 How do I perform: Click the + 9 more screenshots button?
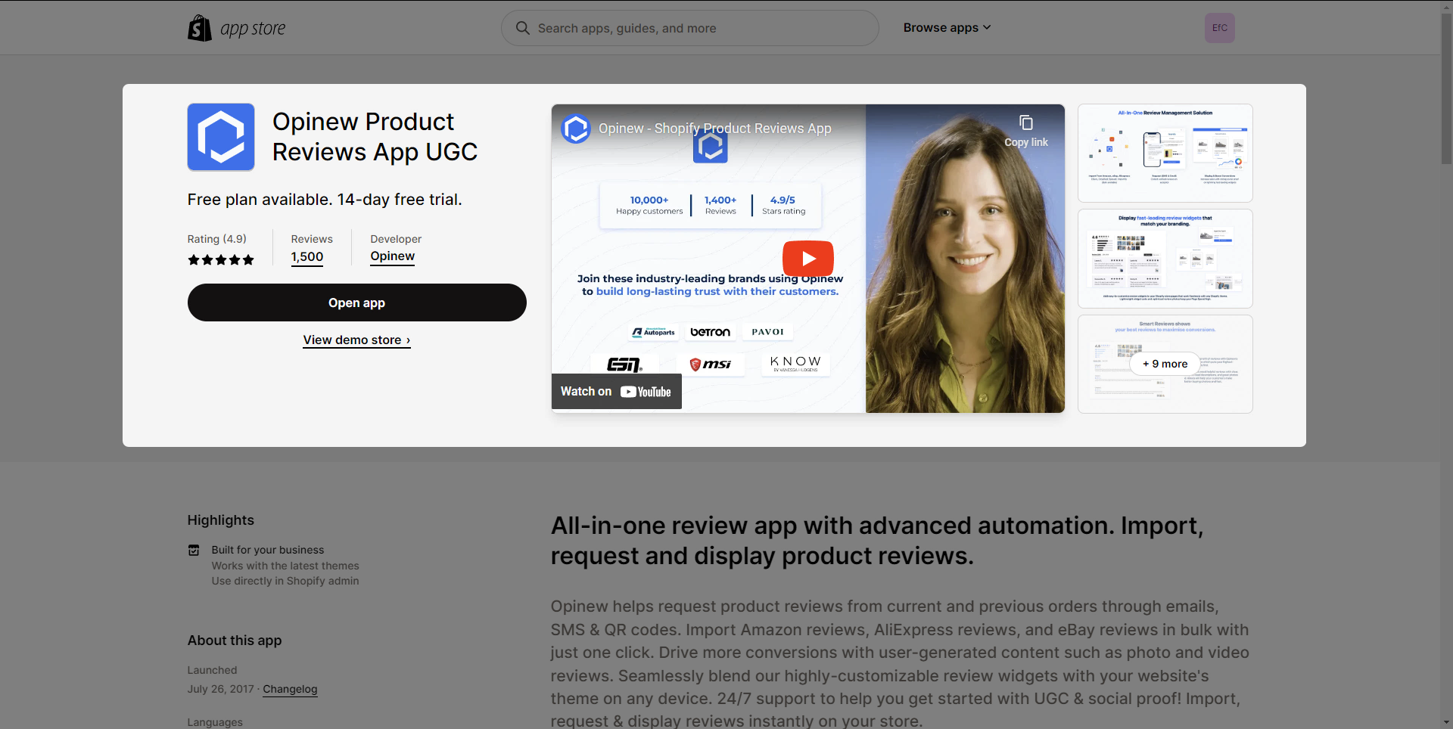coord(1165,364)
